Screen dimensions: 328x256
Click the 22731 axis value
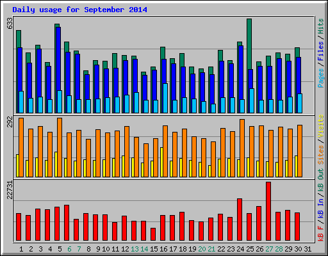[x=10, y=190]
